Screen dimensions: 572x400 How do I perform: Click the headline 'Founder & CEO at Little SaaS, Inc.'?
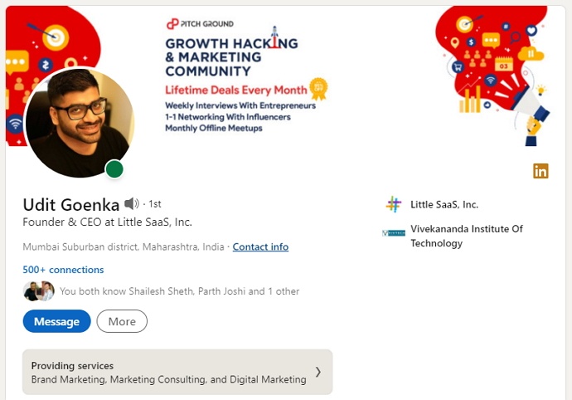(107, 222)
